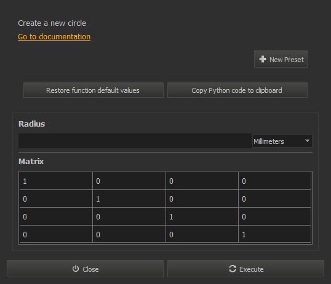
Task: Click the refresh icon on Execute button
Action: (233, 269)
